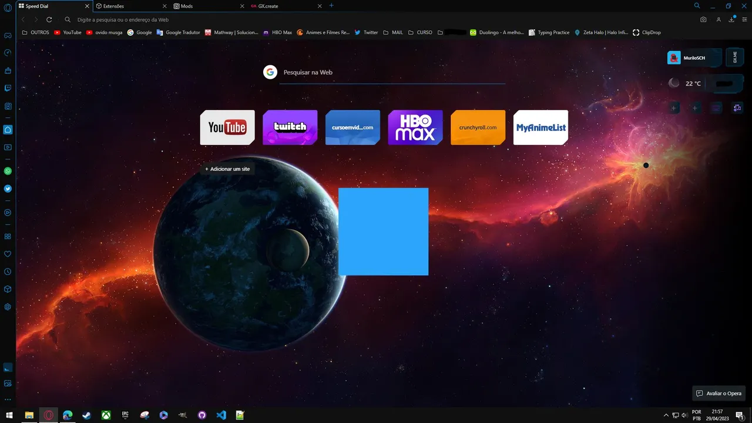Reload the current page
Image resolution: width=752 pixels, height=423 pixels.
click(49, 19)
